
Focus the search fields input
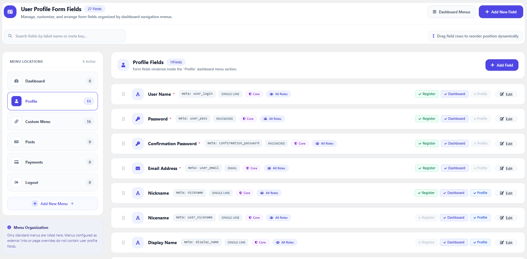pos(65,36)
